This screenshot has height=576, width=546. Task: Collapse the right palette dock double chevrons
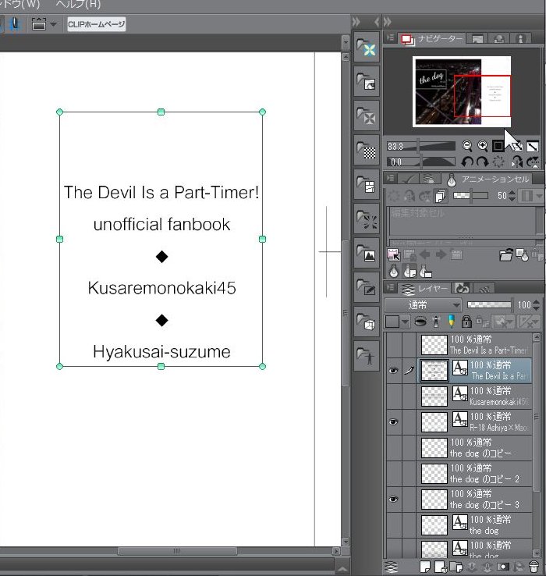pos(388,22)
